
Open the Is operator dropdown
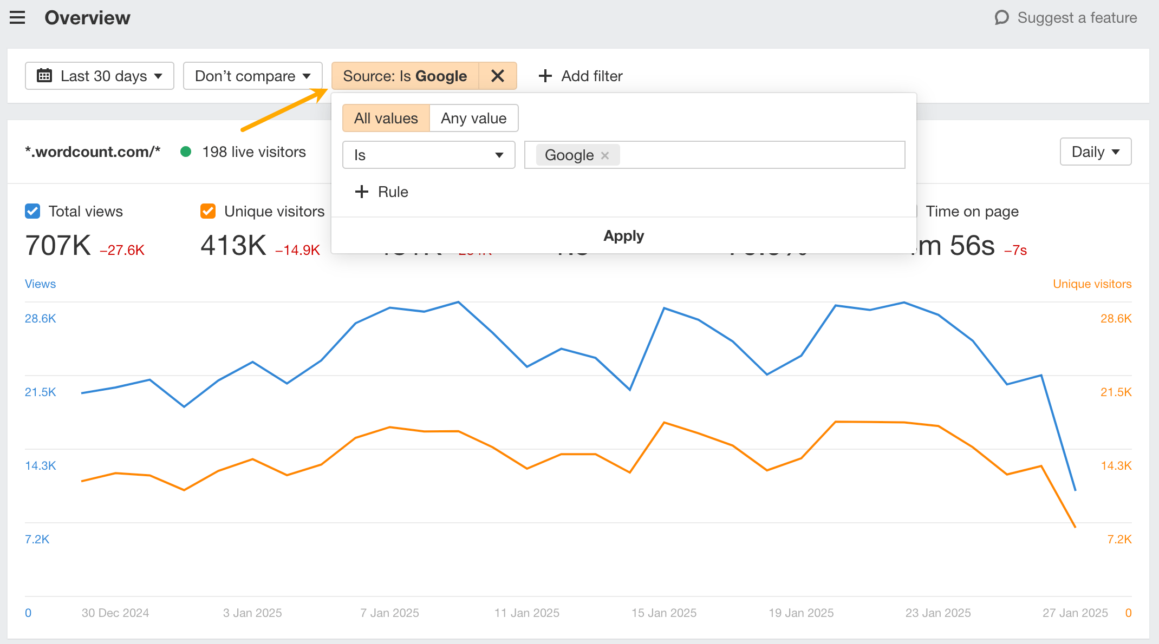coord(428,155)
